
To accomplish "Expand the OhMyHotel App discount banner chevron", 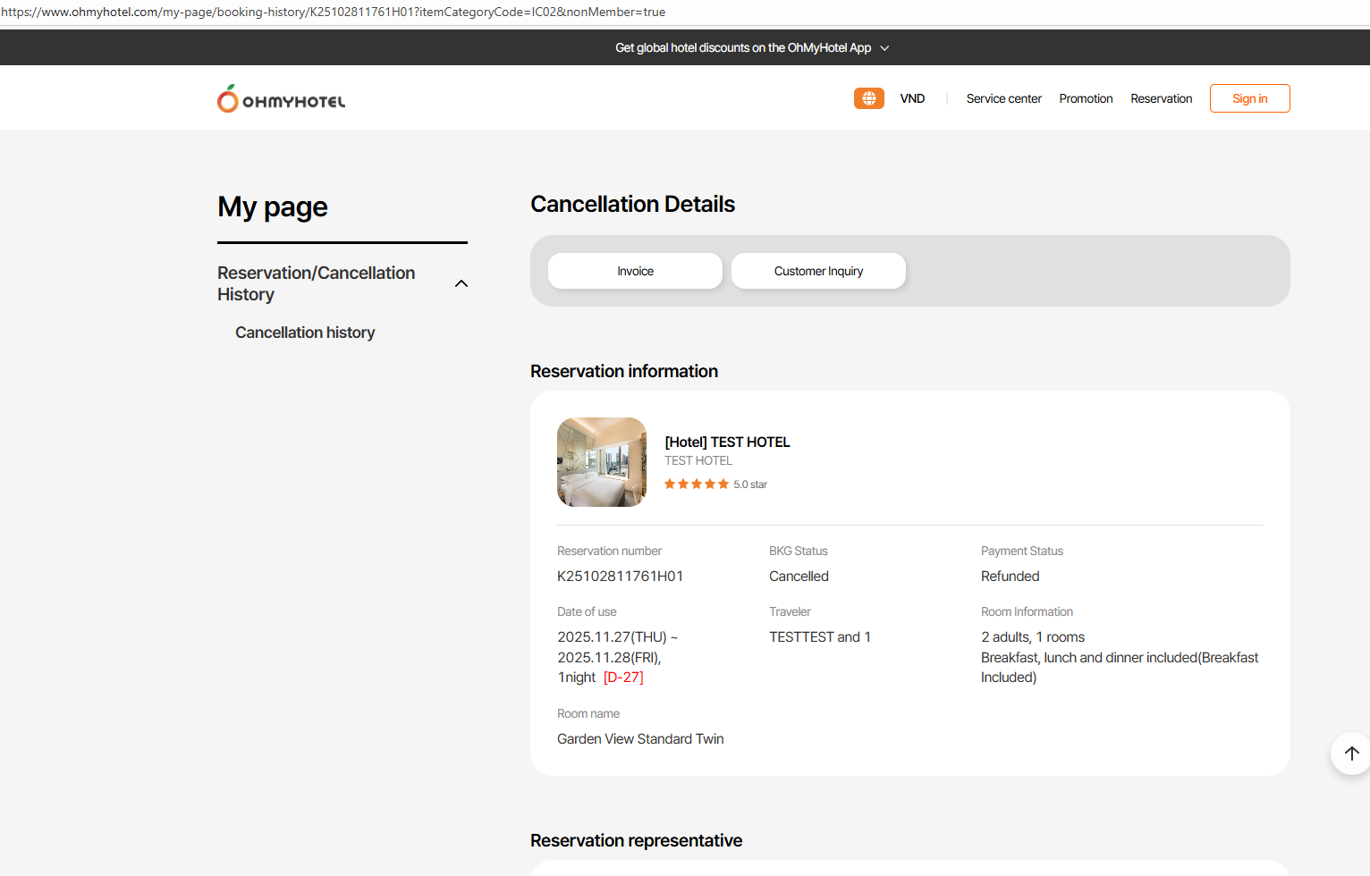I will pyautogui.click(x=884, y=48).
